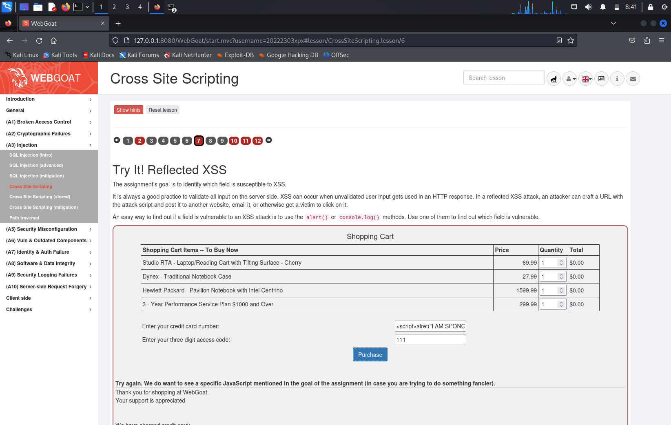The height and width of the screenshot is (425, 671).
Task: Click the Search lesson field
Action: point(504,78)
